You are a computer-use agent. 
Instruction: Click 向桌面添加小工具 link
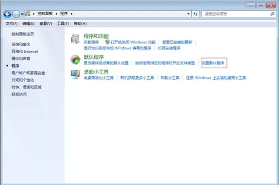98,78
